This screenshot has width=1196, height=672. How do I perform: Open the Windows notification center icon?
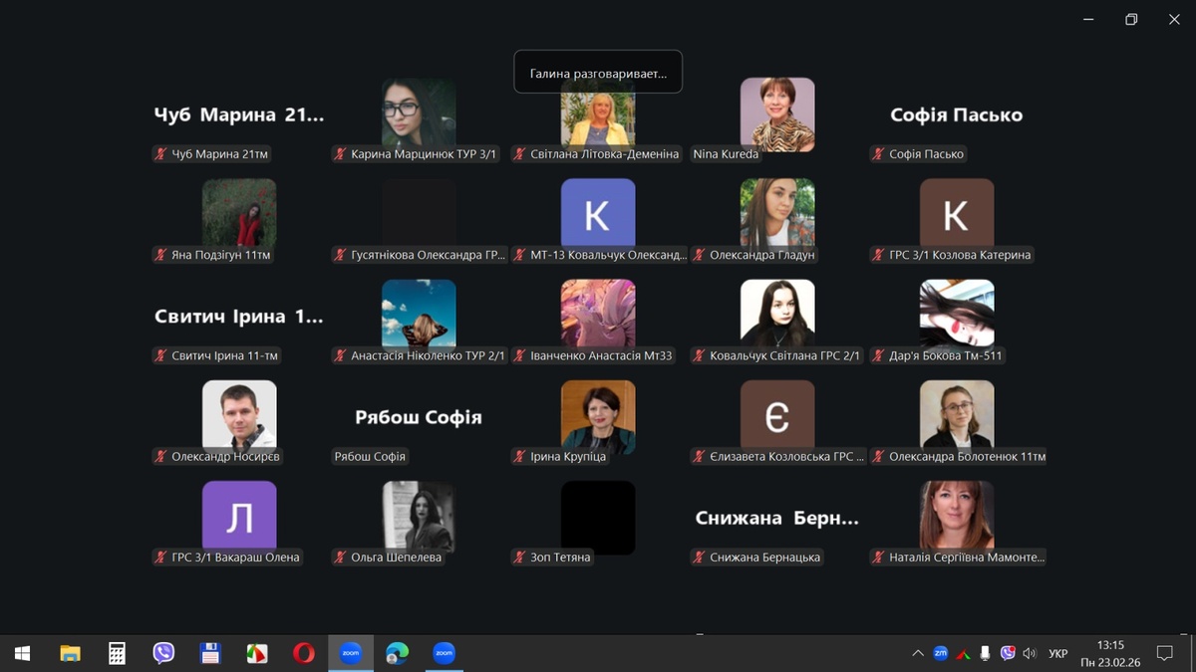coord(1164,653)
